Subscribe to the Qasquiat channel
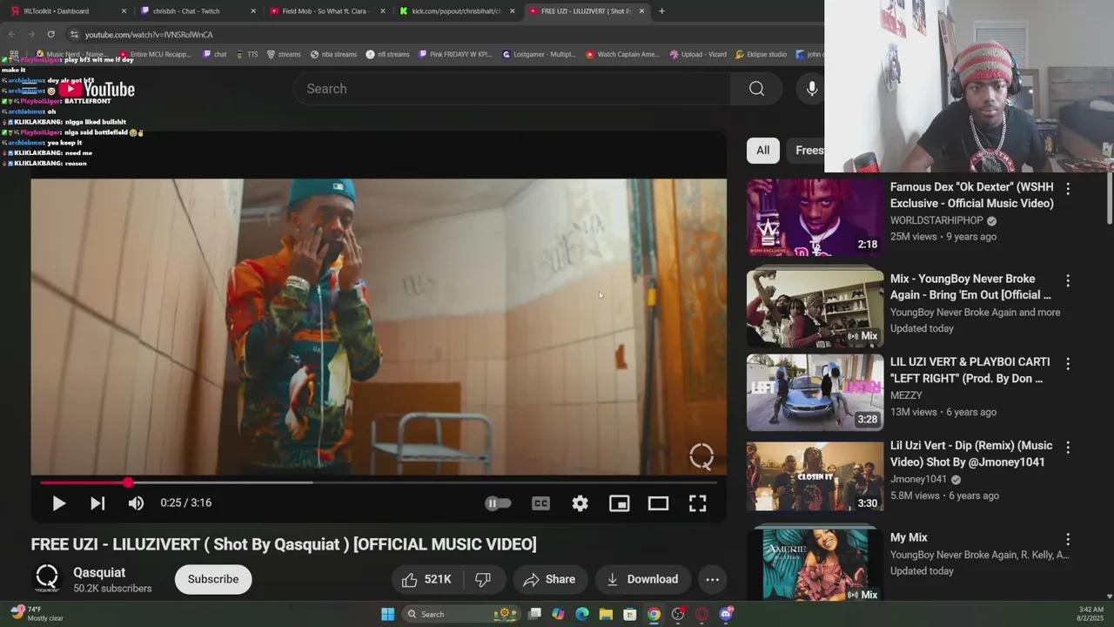This screenshot has width=1114, height=627. coord(213,579)
